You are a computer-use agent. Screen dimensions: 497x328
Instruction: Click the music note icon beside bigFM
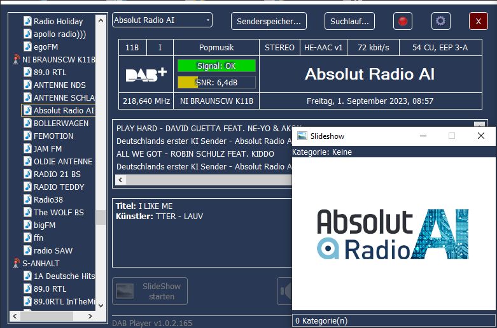[27, 225]
